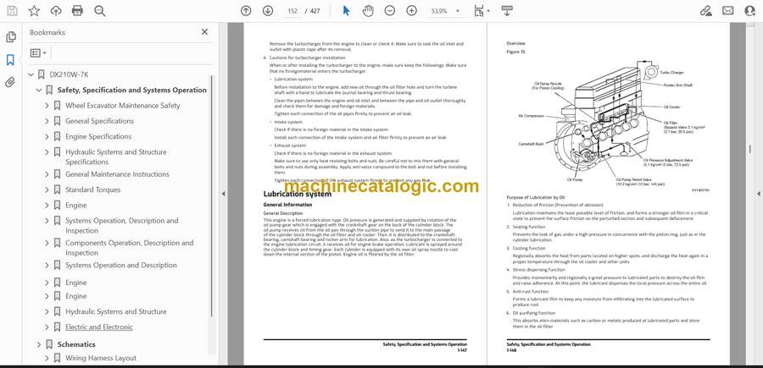Open the Page Thumbnails panel icon
This screenshot has height=368, width=763.
(11, 37)
